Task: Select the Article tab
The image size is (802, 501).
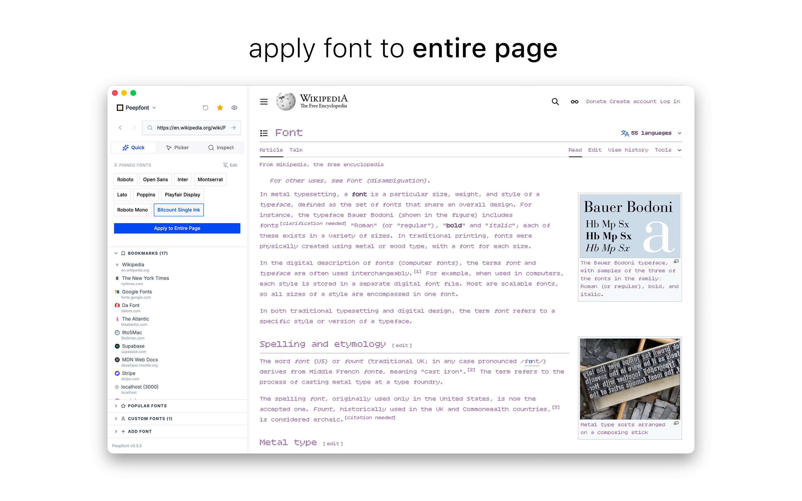Action: coord(271,150)
